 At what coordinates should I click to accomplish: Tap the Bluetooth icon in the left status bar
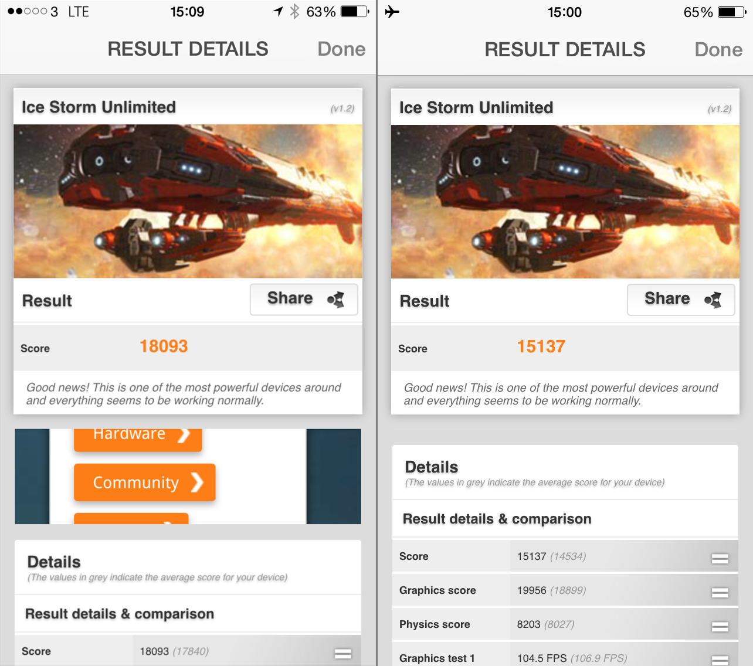pyautogui.click(x=294, y=12)
